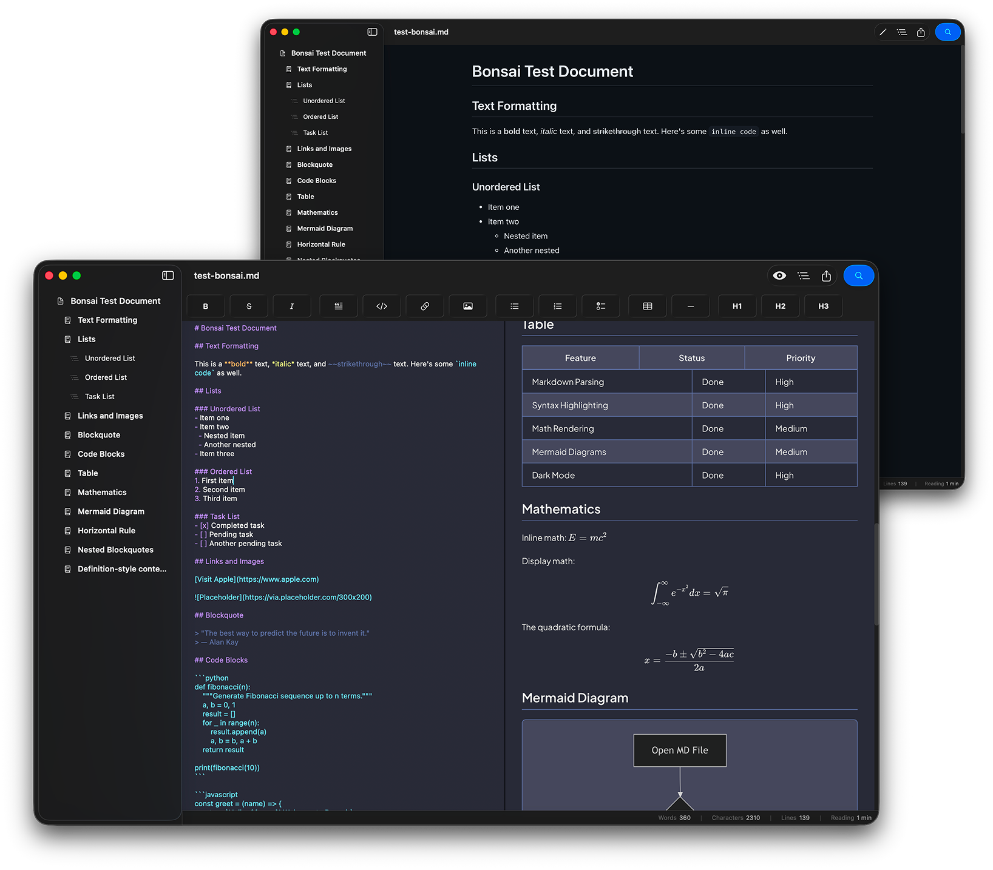Viewport: 993px width, 870px height.
Task: Open the outline list icon in the back window
Action: click(902, 32)
